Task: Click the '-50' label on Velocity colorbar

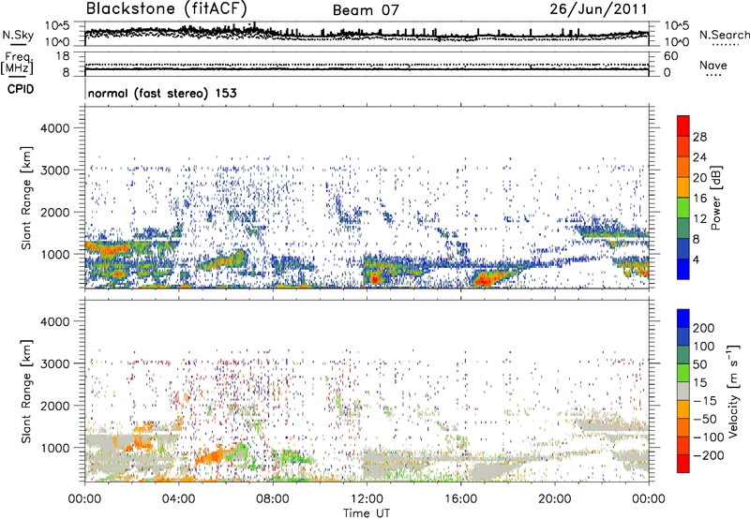Action: (705, 419)
